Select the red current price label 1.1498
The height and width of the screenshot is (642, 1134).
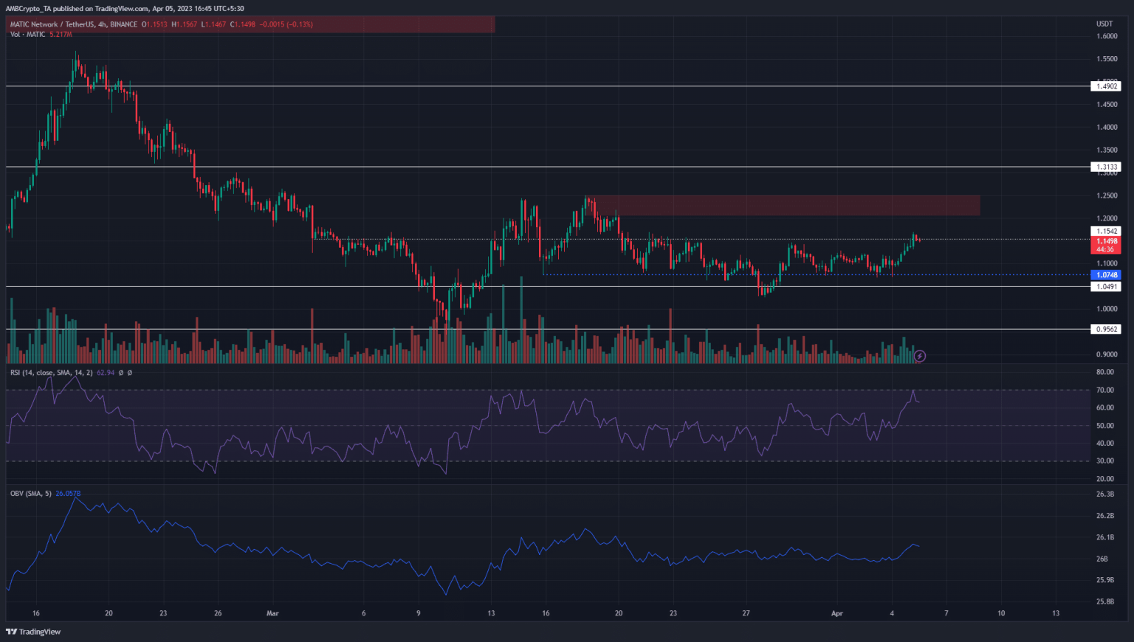coord(1106,241)
